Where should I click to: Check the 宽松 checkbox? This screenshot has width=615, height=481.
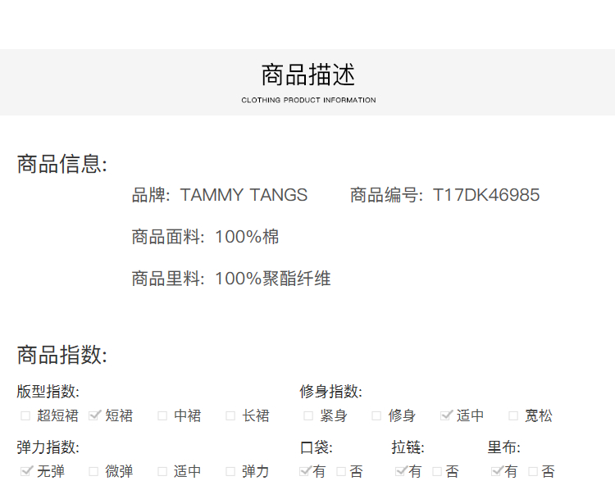513,415
